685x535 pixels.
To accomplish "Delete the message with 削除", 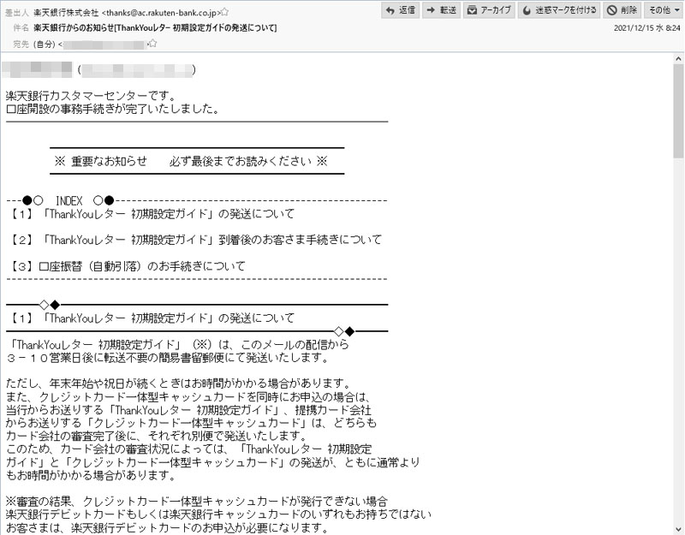I will coord(622,10).
